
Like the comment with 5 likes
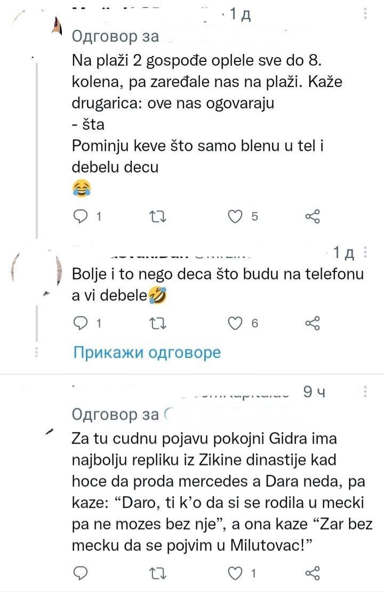click(235, 216)
